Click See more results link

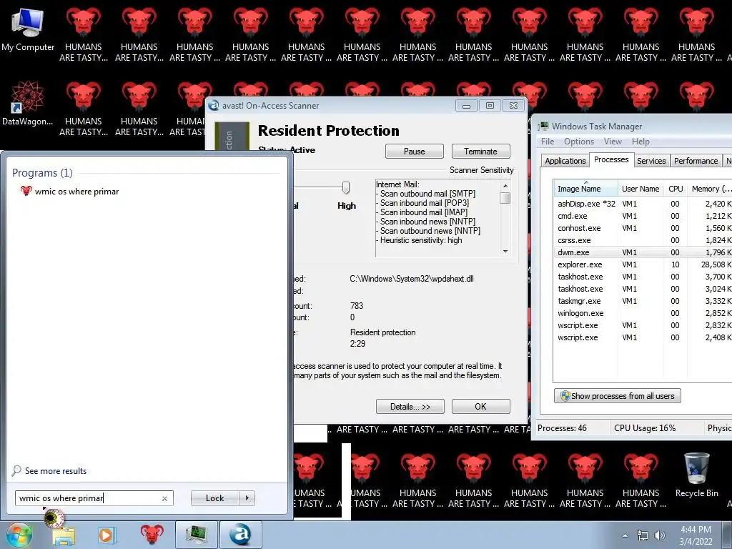pyautogui.click(x=56, y=471)
